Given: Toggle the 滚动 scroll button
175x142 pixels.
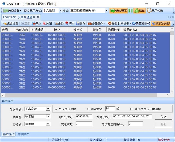Looking at the screenshot, I should coord(139,11).
